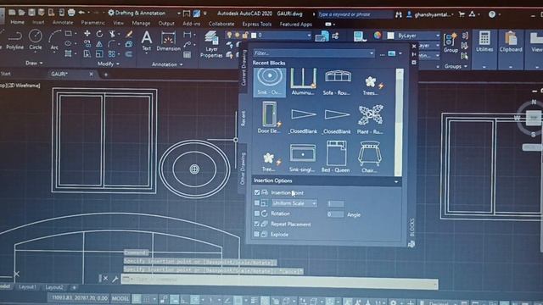Select the Trim tool in Modify panel
The width and height of the screenshot is (543, 305).
pos(112,34)
